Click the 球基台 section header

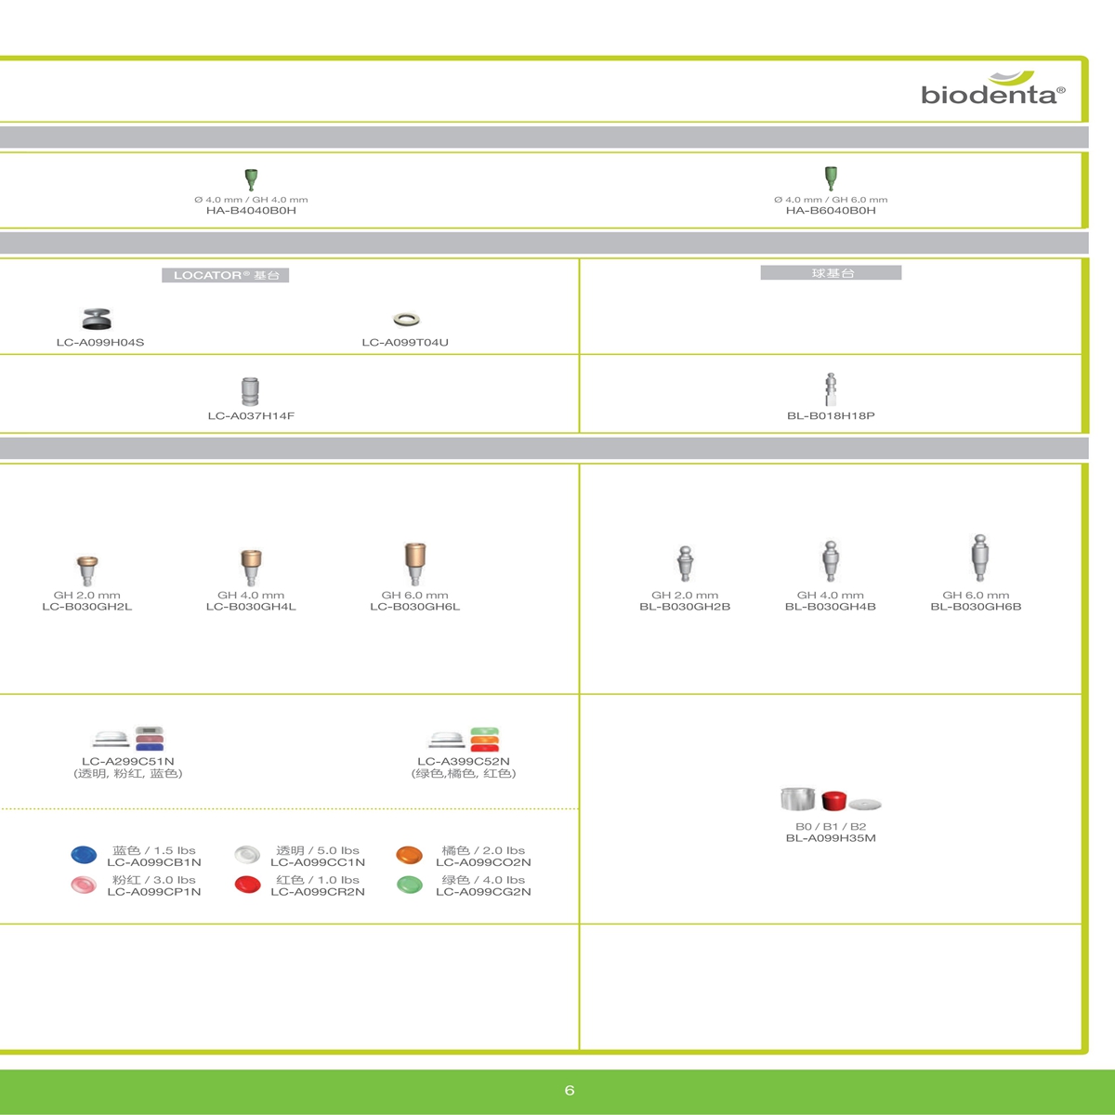click(x=831, y=273)
